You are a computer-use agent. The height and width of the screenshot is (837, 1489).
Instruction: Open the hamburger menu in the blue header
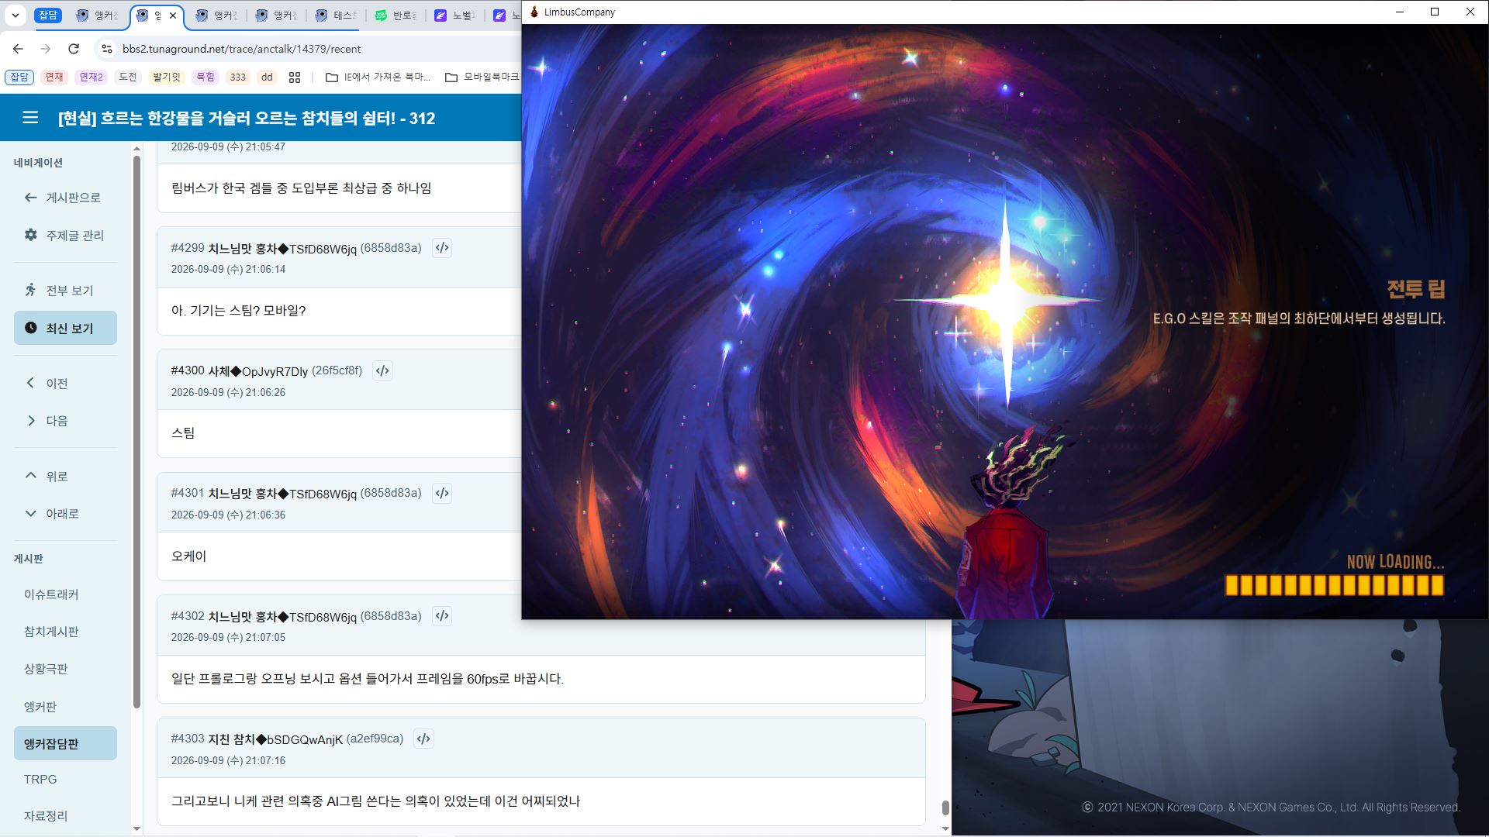pyautogui.click(x=30, y=118)
